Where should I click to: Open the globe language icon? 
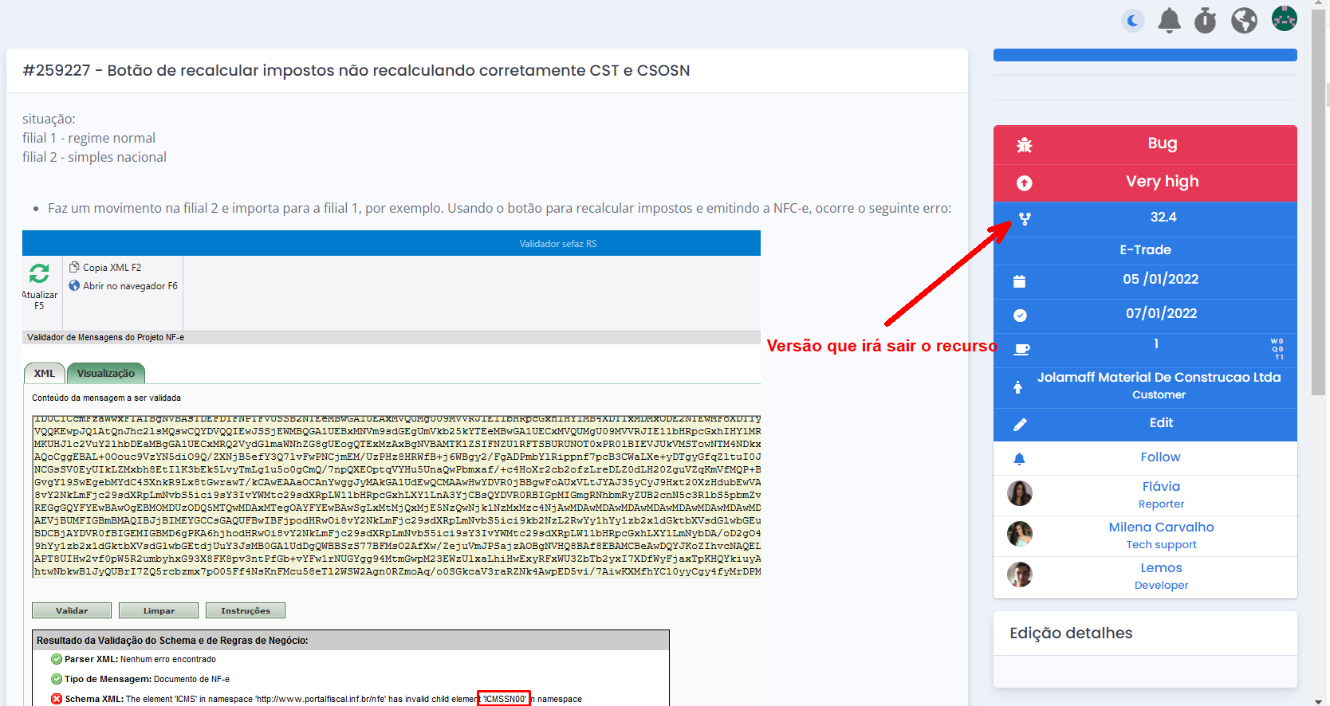pyautogui.click(x=1244, y=21)
